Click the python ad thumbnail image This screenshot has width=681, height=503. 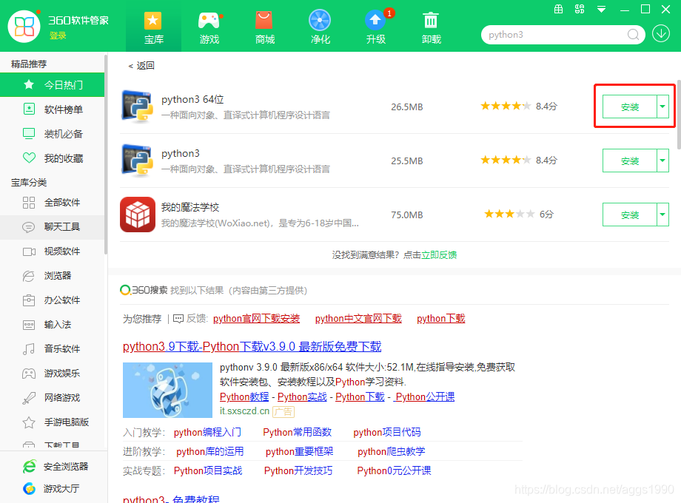[167, 390]
